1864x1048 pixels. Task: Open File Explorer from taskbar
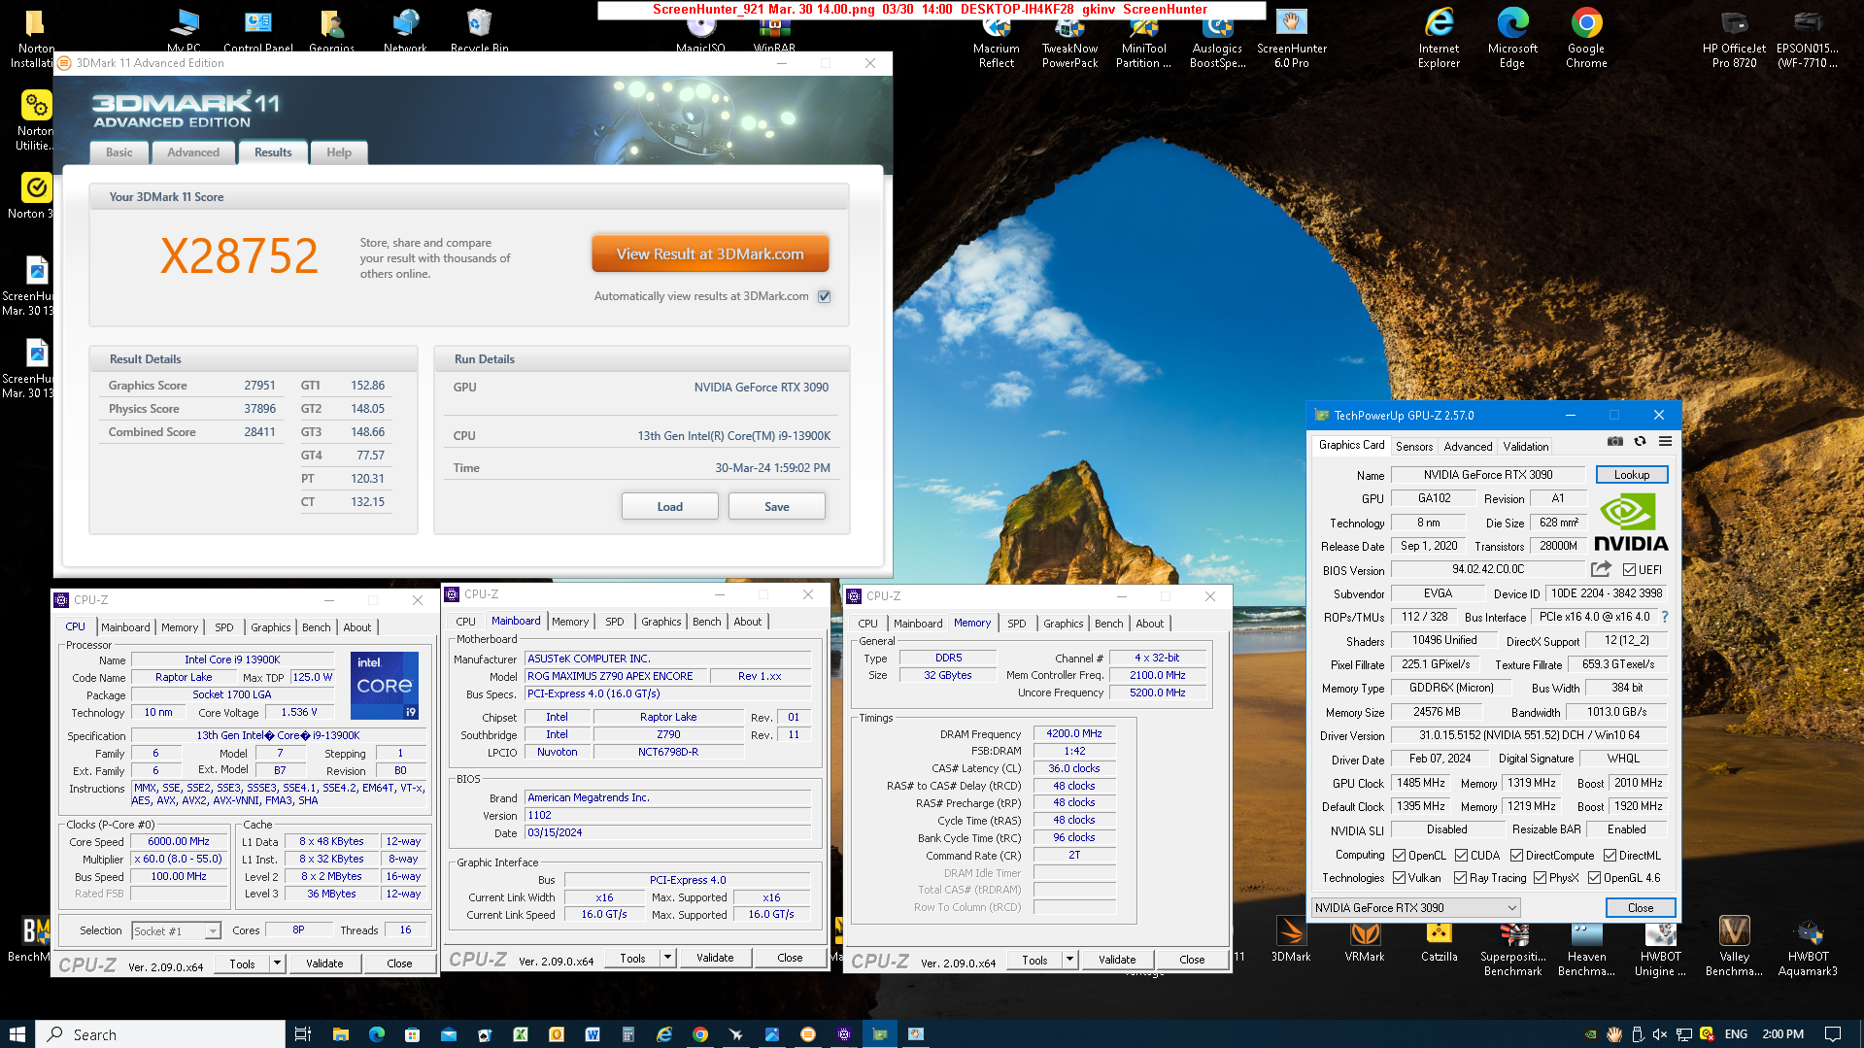[340, 1034]
